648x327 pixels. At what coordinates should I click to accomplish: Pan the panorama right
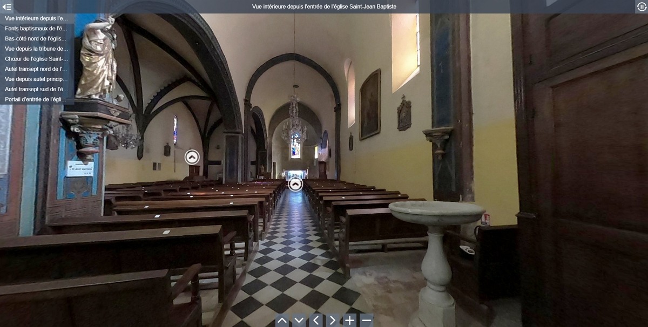point(333,321)
